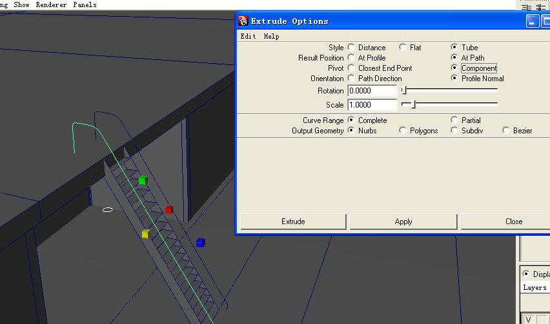Viewport: 550px width, 324px height.
Task: Open the Help menu in Extrude Options
Action: (272, 36)
